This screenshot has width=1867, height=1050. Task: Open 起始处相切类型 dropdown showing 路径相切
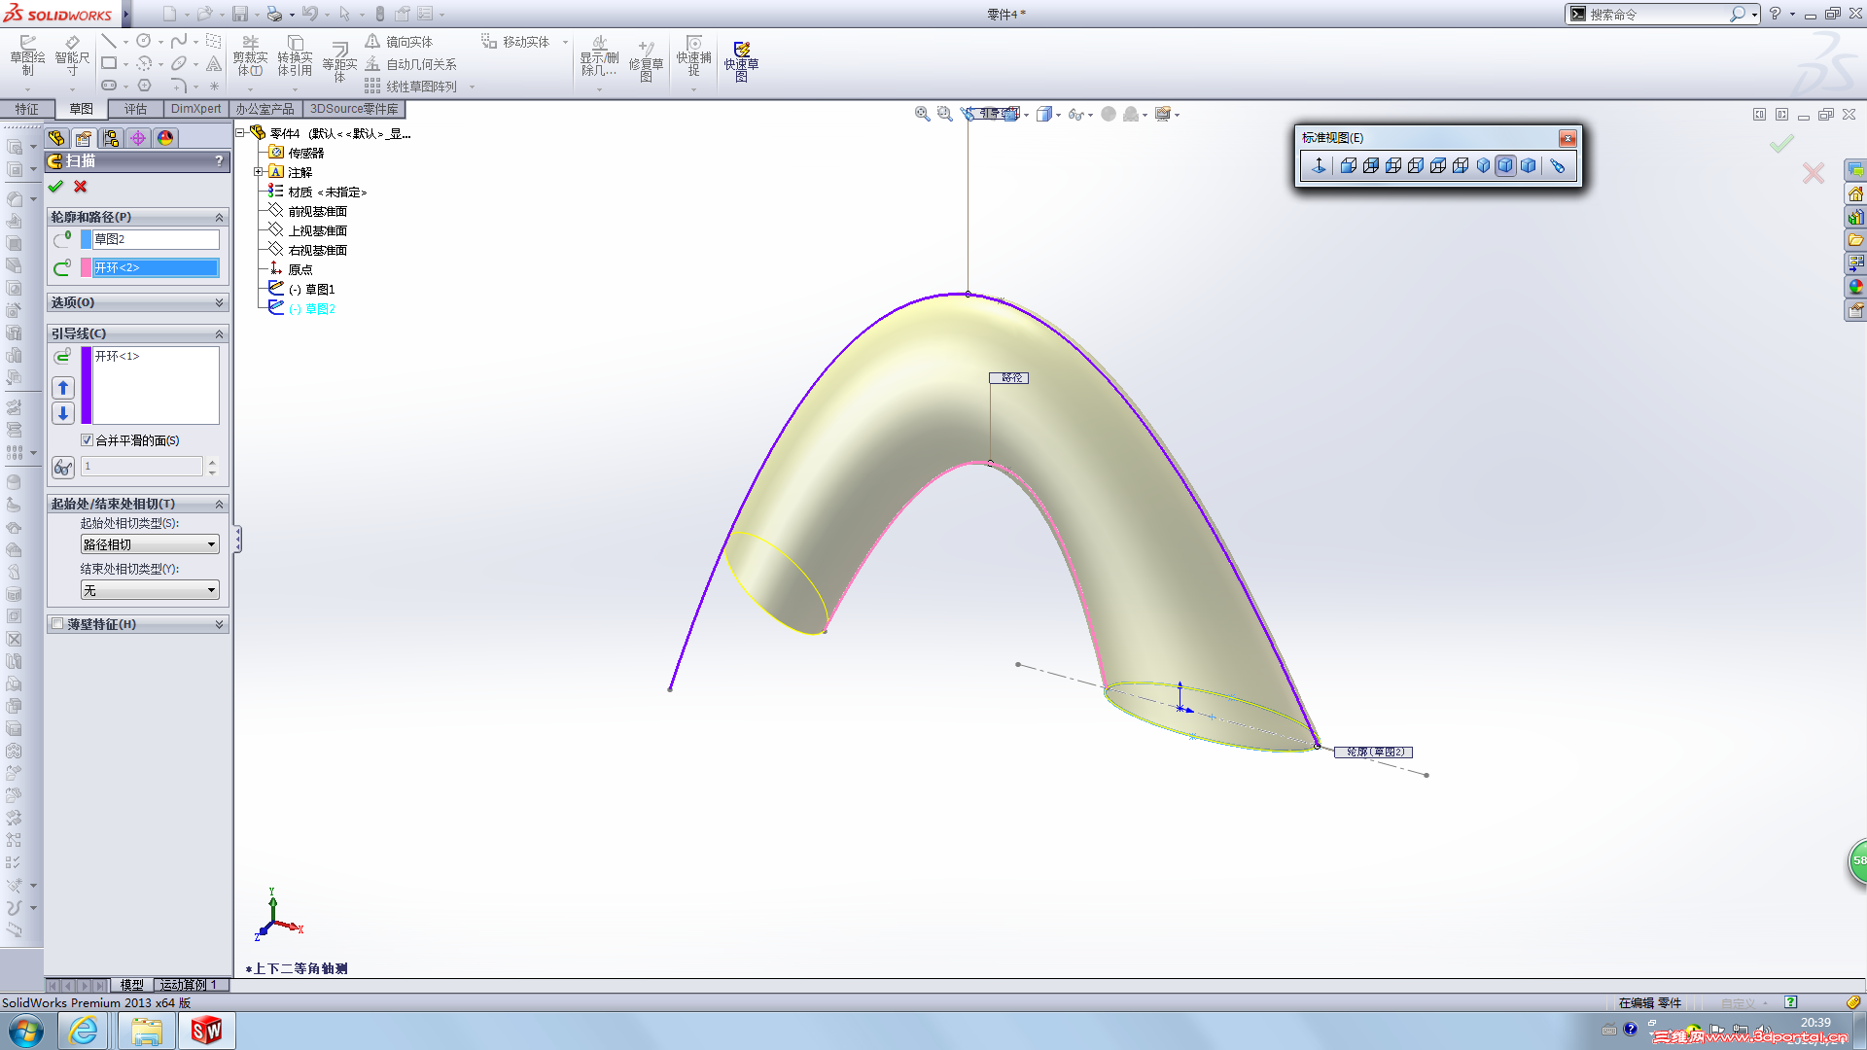click(150, 544)
